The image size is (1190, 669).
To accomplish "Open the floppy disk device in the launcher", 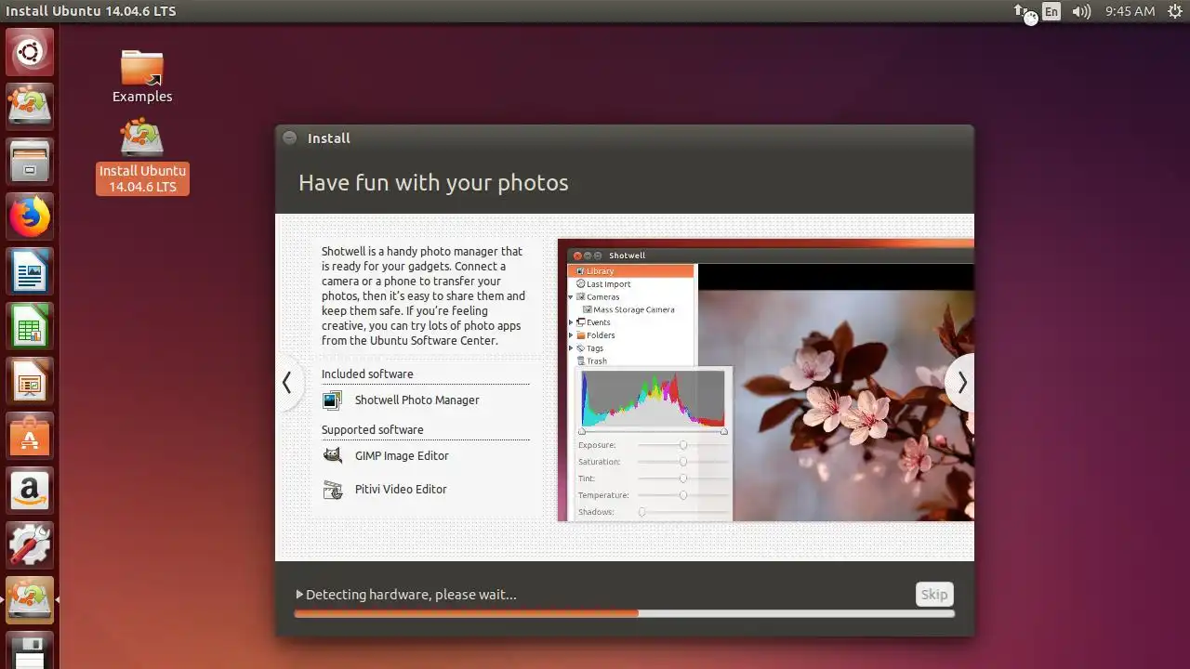I will pyautogui.click(x=30, y=650).
